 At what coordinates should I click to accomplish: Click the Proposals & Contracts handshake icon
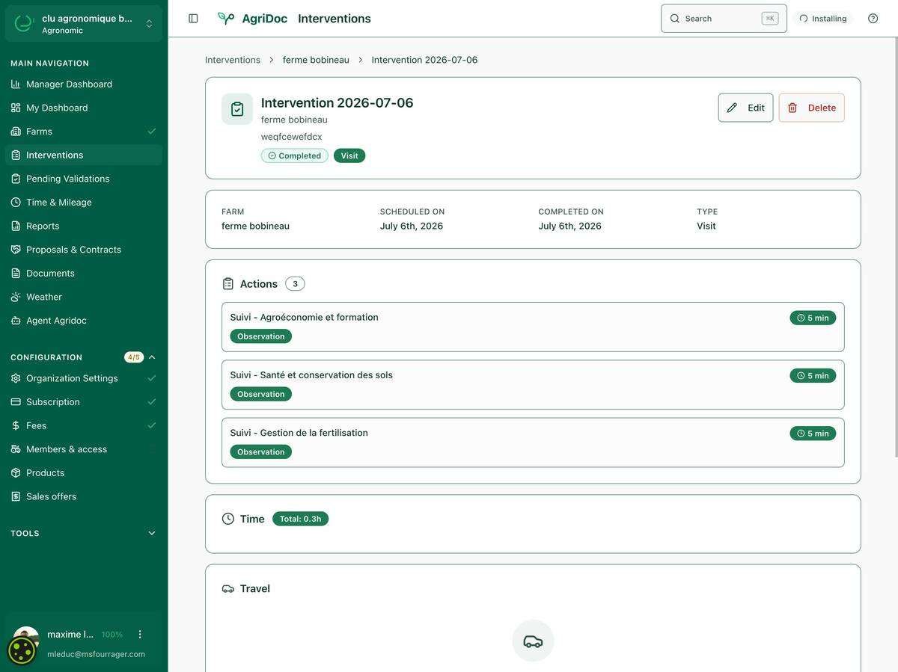(x=16, y=250)
